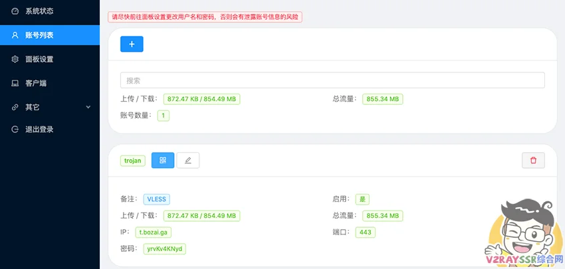Screen dimensions: 565x269
Task: Show QR code for trojan account
Action: point(163,160)
